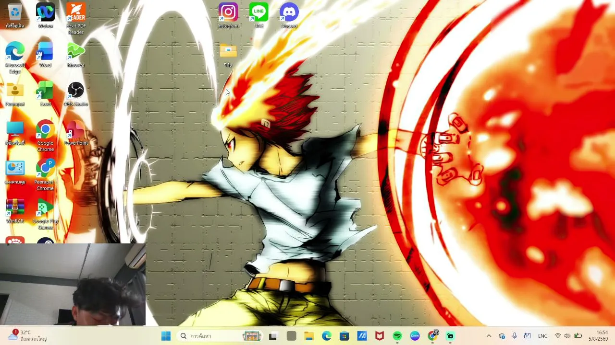Select the Discord desktop shortcut

coord(289,16)
